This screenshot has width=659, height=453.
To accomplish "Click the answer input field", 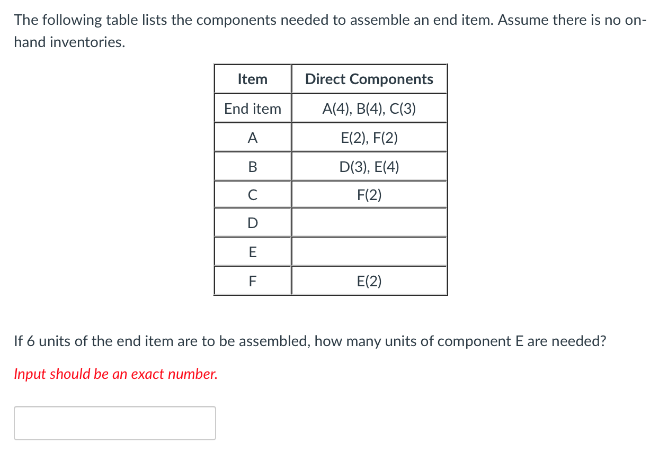I will [x=115, y=422].
